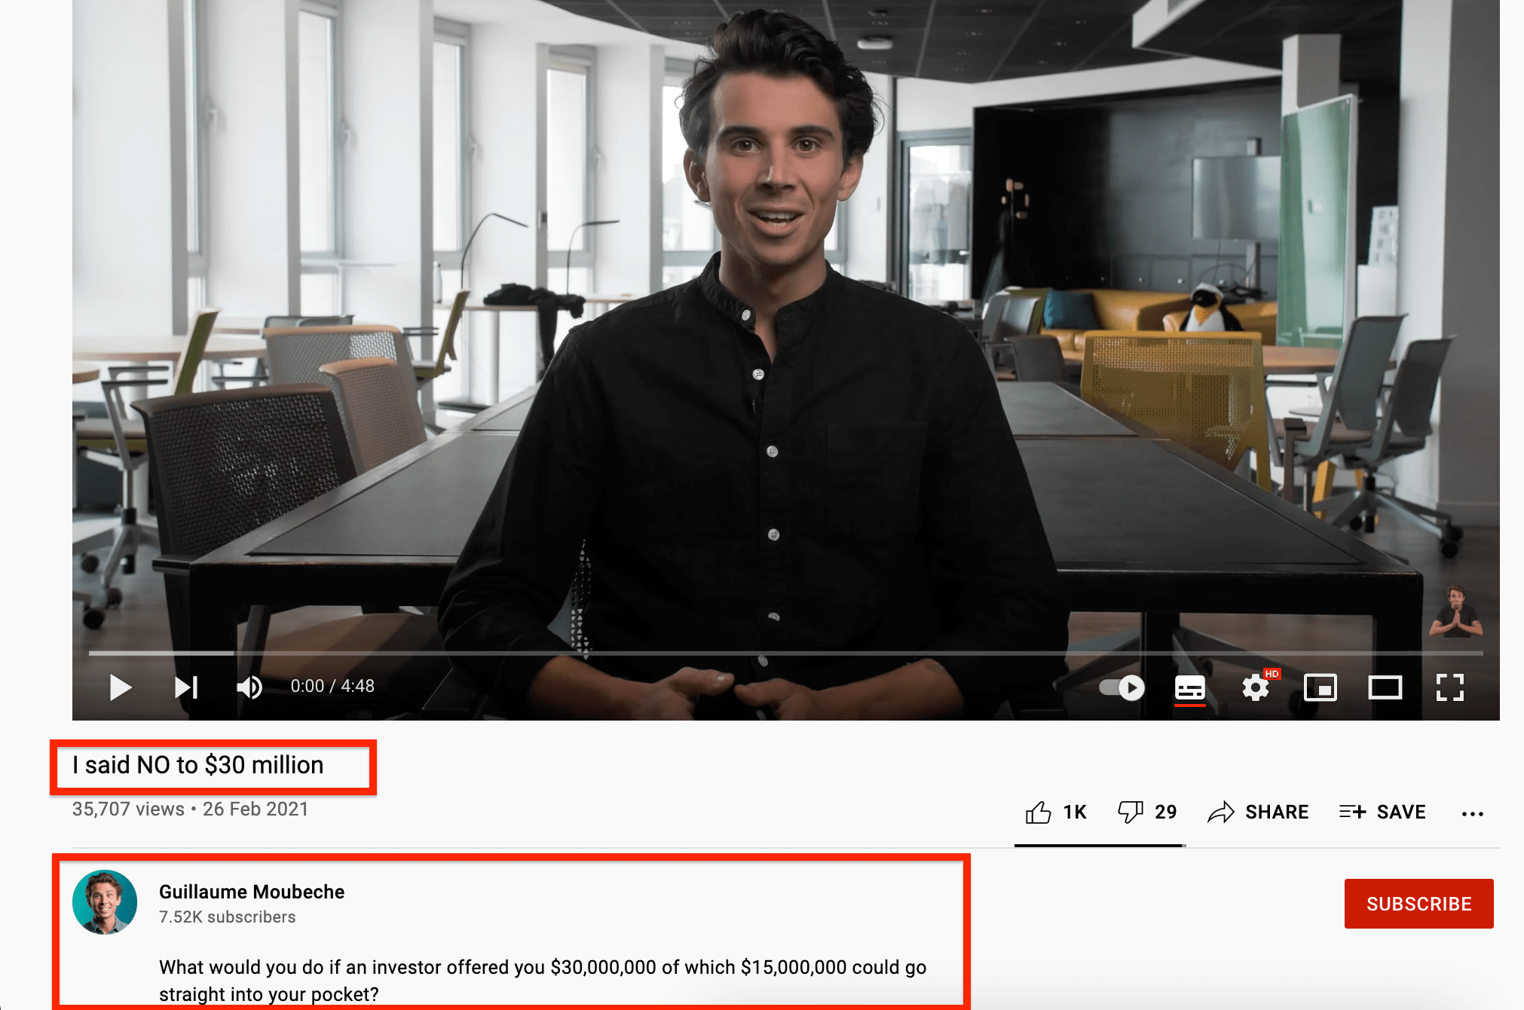Subscribe to Guillaume Moubeche's channel

(x=1418, y=904)
